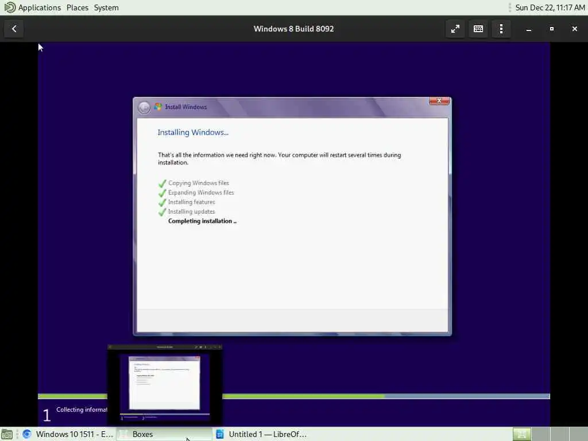
Task: Go back using the Boxes back arrow
Action: point(14,29)
